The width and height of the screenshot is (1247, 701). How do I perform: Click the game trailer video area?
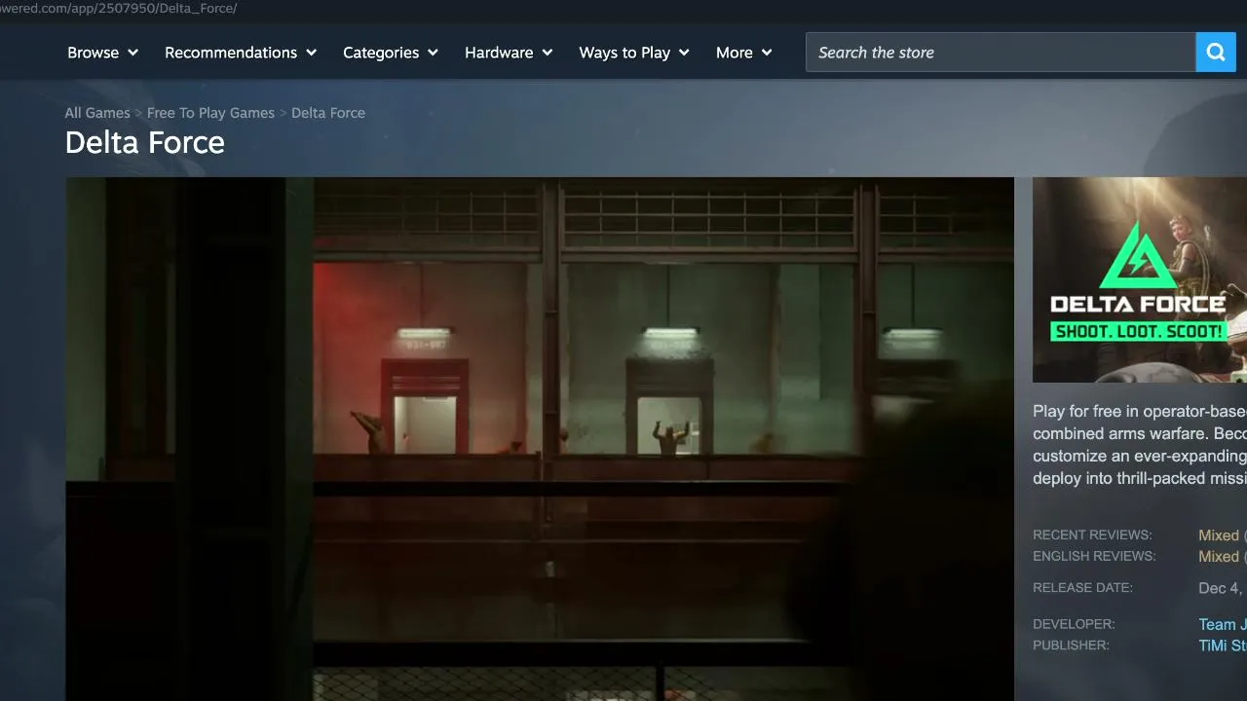540,439
